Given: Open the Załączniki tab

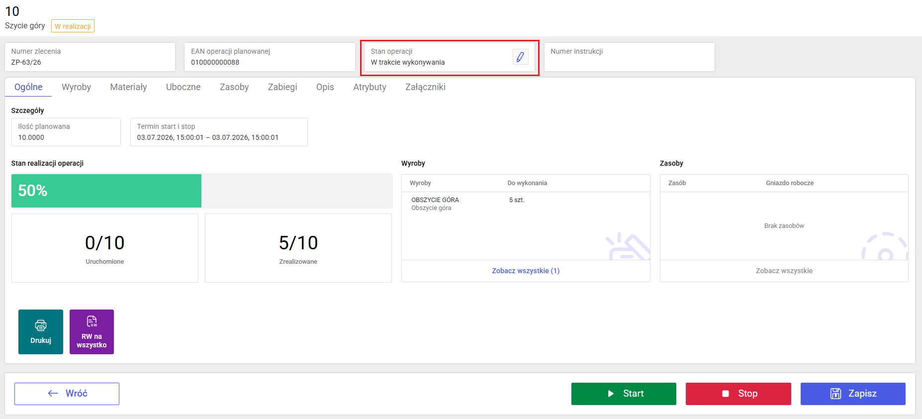Looking at the screenshot, I should pyautogui.click(x=425, y=87).
